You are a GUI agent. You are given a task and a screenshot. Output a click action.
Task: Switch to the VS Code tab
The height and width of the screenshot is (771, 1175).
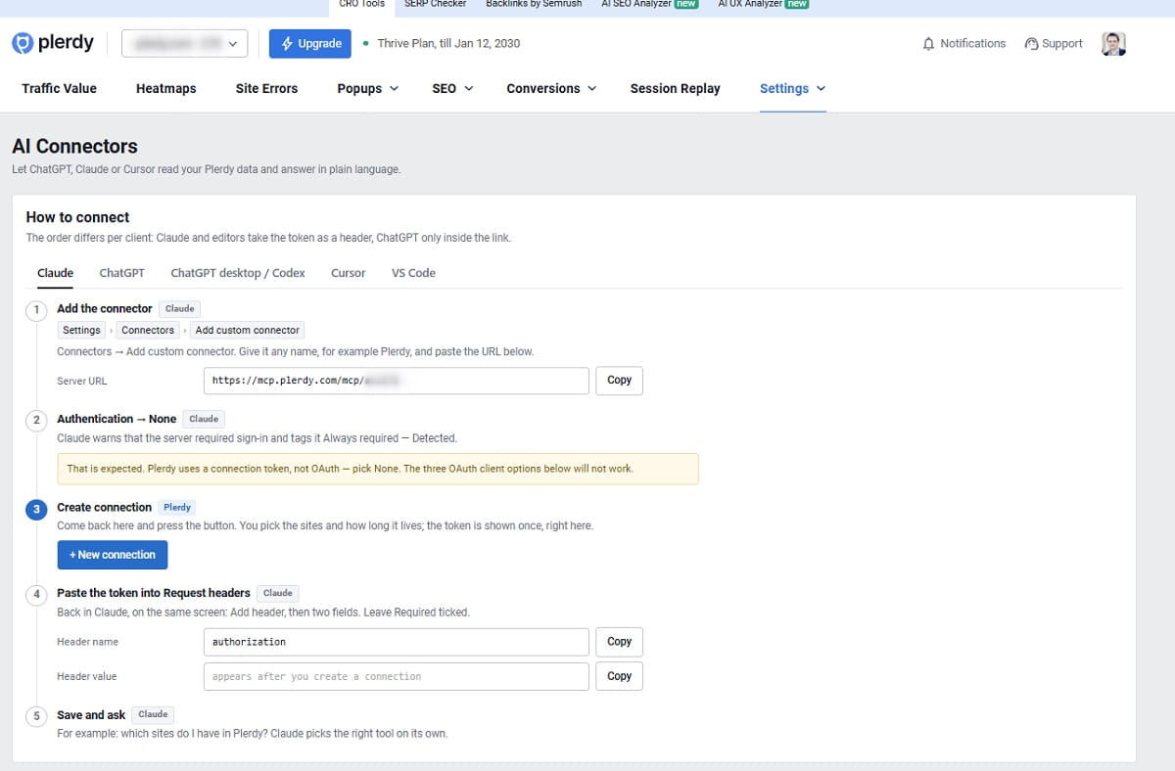[x=413, y=273]
